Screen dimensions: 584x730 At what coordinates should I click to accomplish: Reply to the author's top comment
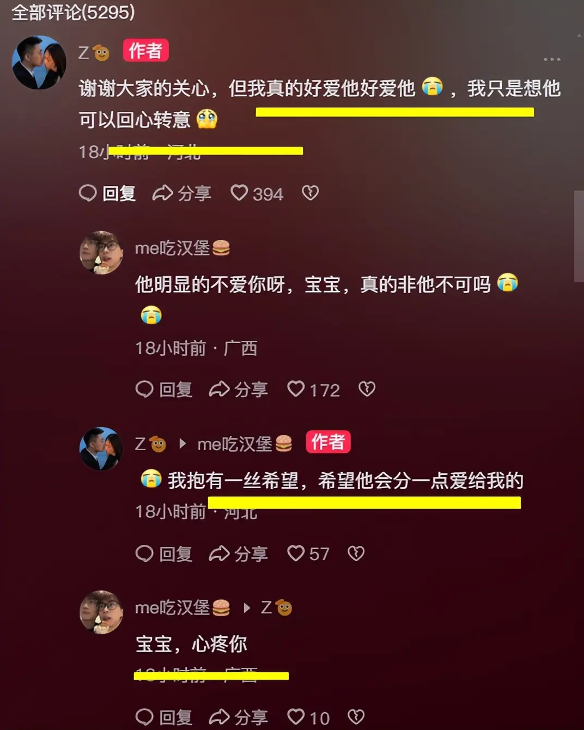click(107, 193)
